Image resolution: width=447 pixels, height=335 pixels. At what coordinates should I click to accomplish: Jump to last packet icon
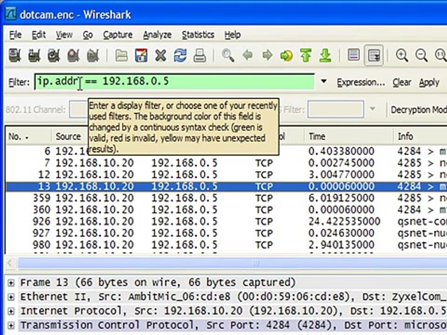(x=325, y=55)
